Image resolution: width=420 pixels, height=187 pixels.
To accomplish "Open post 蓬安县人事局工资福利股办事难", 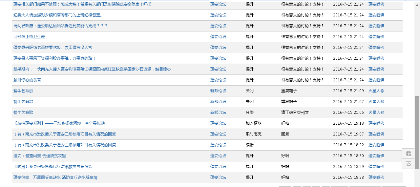I will click(x=54, y=58).
